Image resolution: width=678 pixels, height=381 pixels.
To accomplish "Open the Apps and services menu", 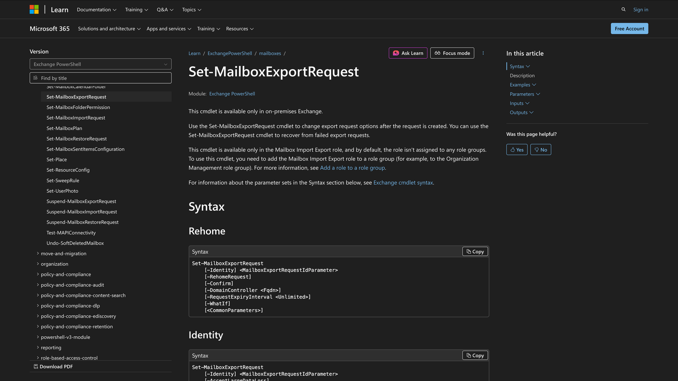I will tap(168, 29).
